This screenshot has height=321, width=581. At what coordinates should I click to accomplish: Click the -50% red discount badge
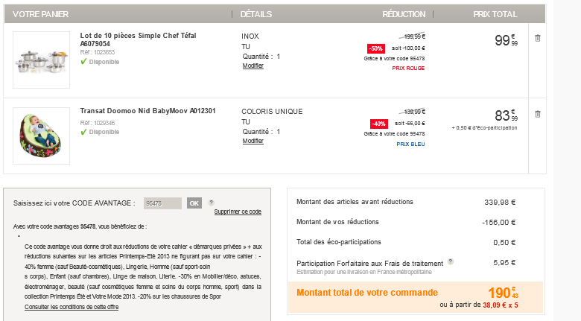coord(376,48)
